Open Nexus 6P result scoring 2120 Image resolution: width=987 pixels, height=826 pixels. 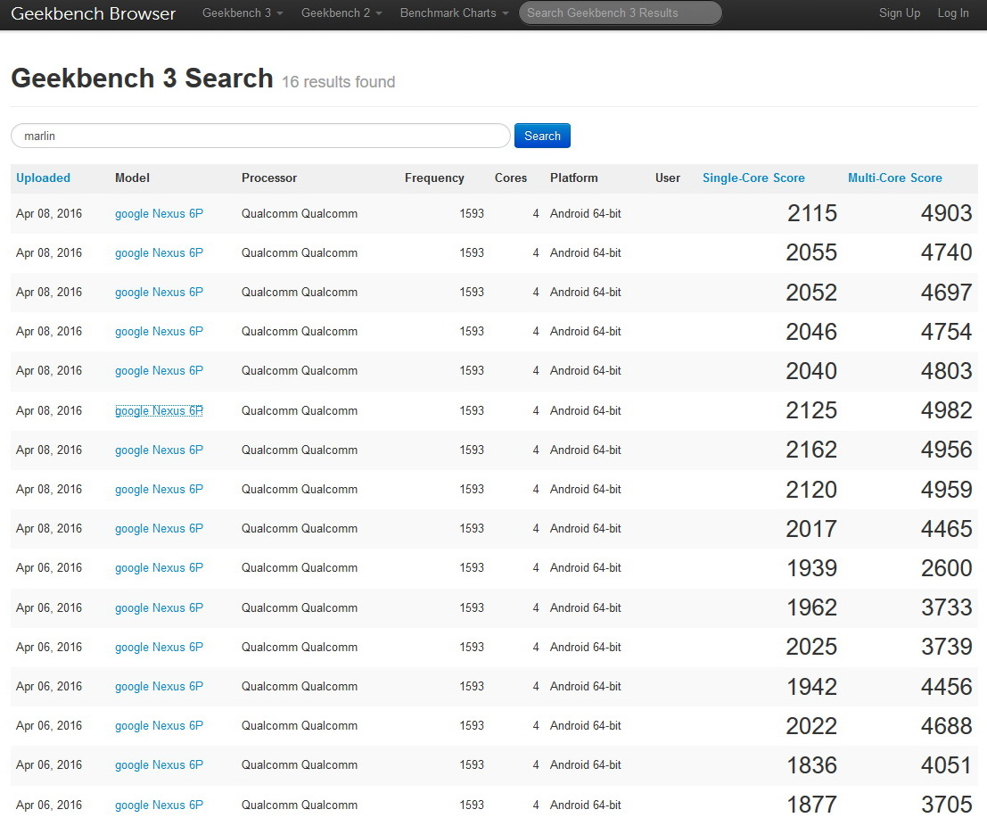[x=159, y=489]
